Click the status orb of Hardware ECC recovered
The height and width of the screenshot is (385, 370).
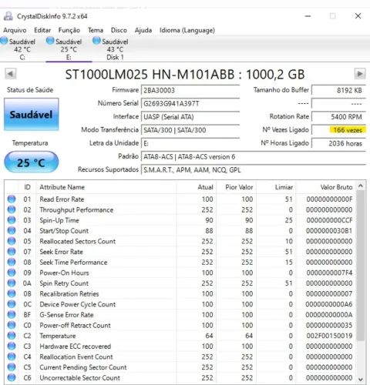click(x=12, y=346)
